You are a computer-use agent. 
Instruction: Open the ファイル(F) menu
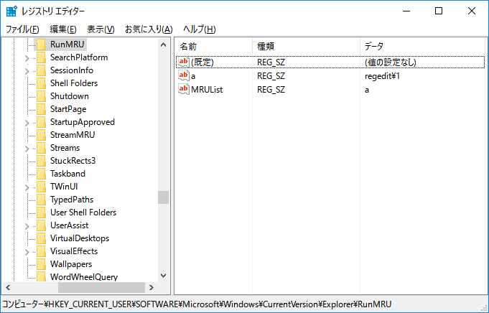coord(22,29)
